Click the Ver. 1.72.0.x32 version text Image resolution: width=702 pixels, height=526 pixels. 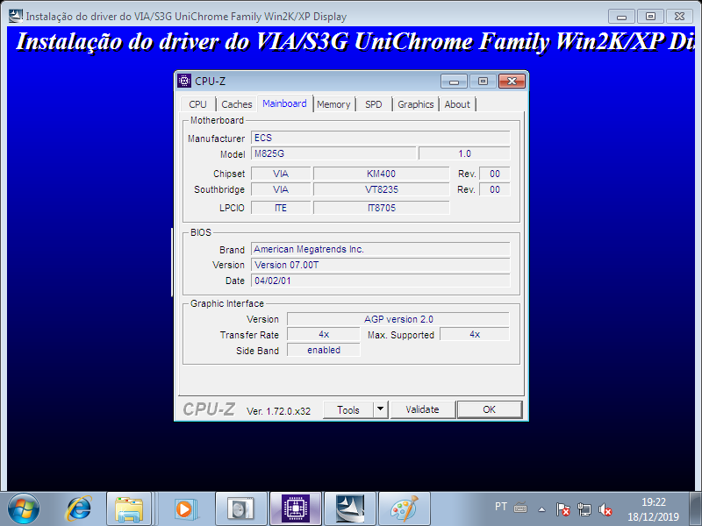tap(278, 411)
